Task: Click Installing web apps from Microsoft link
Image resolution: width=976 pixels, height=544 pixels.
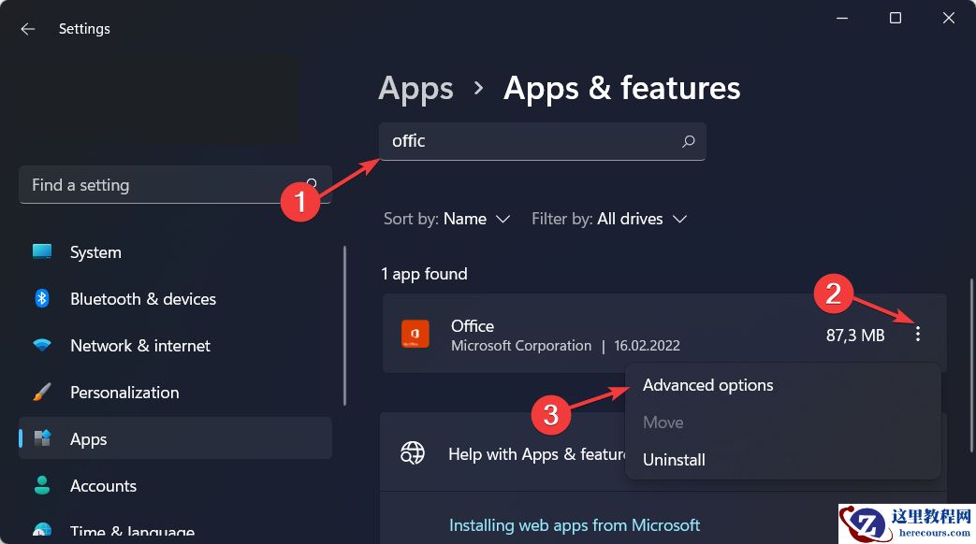Action: click(x=575, y=524)
